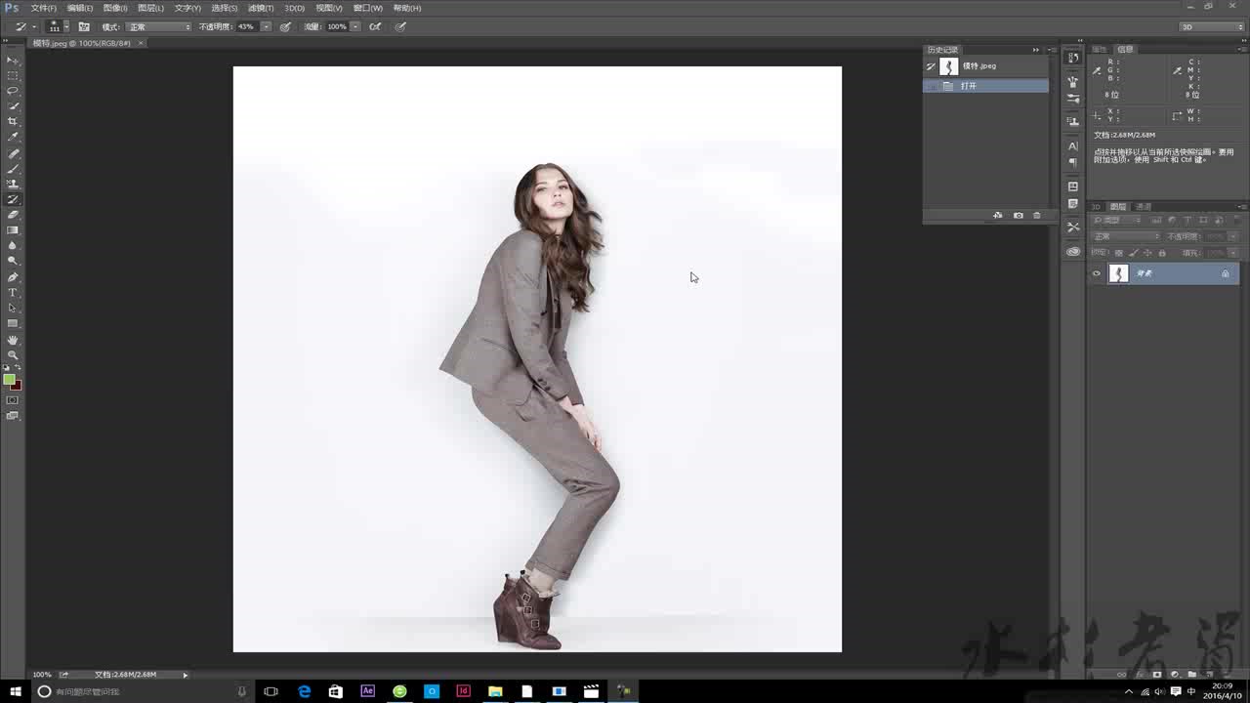
Task: Open the brush preset picker size 111
Action: [x=58, y=26]
